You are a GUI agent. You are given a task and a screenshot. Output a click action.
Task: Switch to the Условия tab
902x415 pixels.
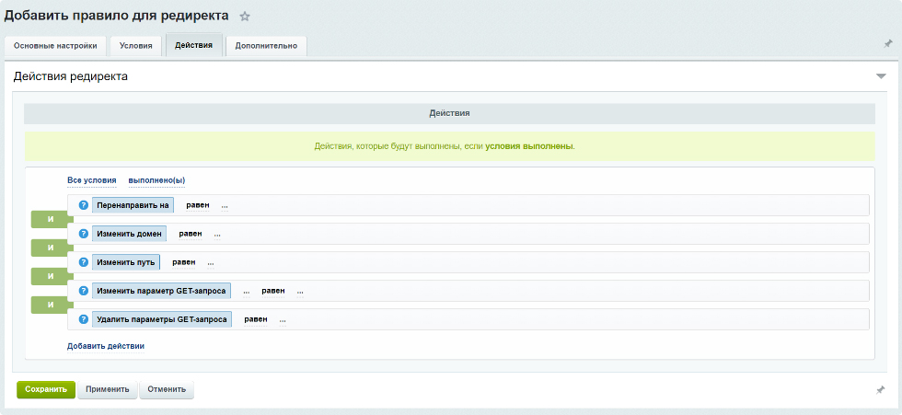click(x=136, y=46)
